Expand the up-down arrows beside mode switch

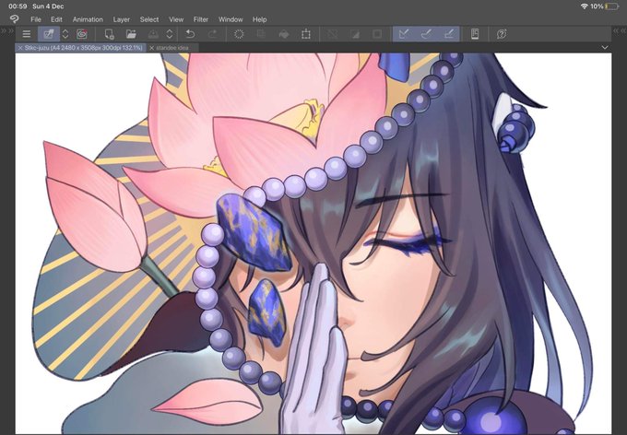[x=65, y=34]
